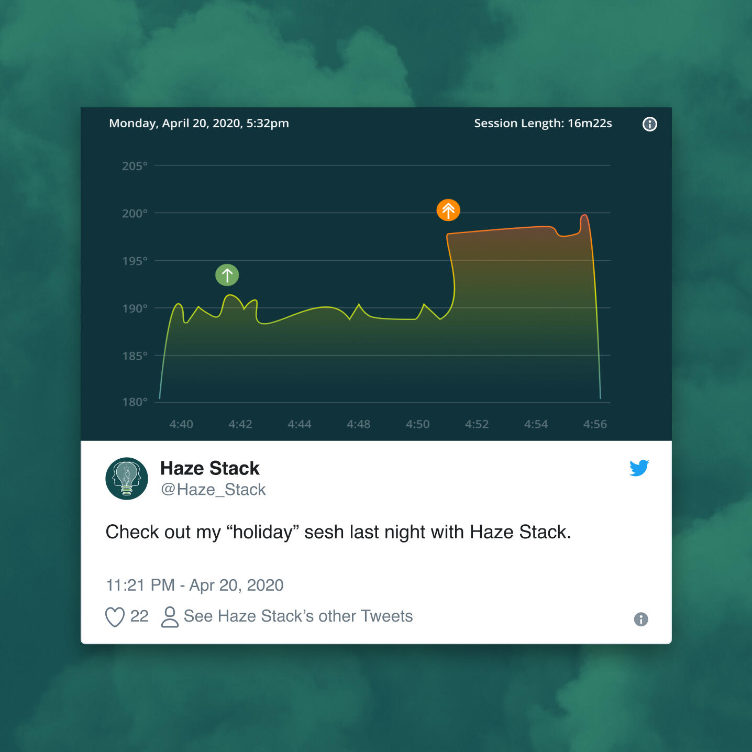
Task: Click the session info icon
Action: 649,124
